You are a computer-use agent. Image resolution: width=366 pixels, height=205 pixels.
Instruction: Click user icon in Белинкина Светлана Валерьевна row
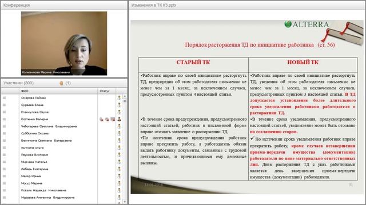coord(119,141)
